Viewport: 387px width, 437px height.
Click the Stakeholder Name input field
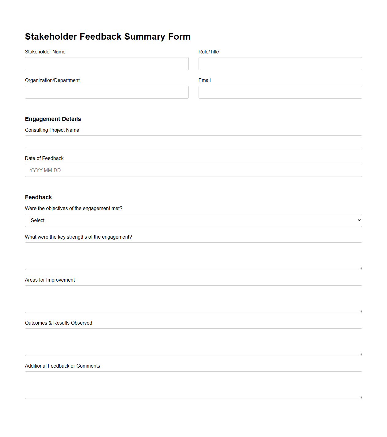tap(107, 64)
